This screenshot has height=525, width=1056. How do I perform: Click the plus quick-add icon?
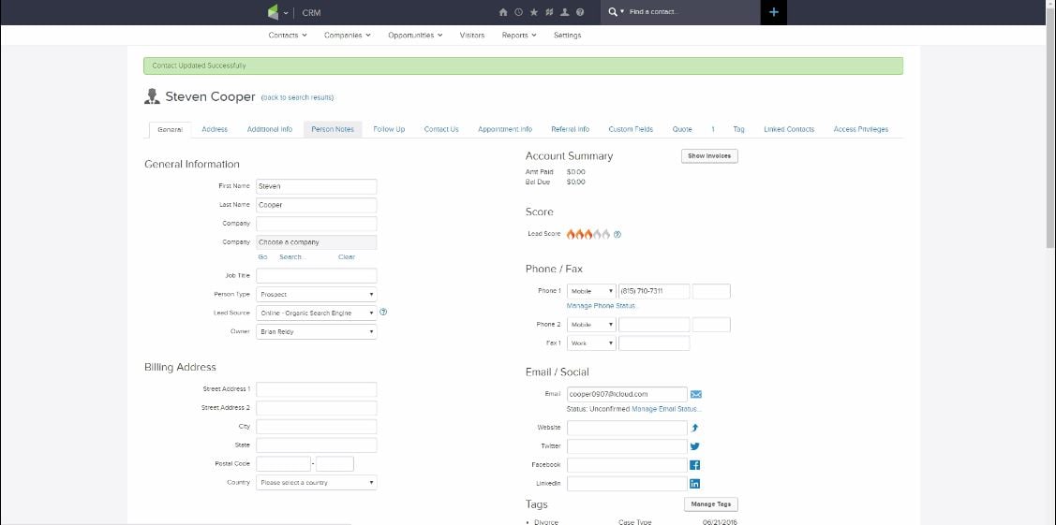[x=773, y=12]
